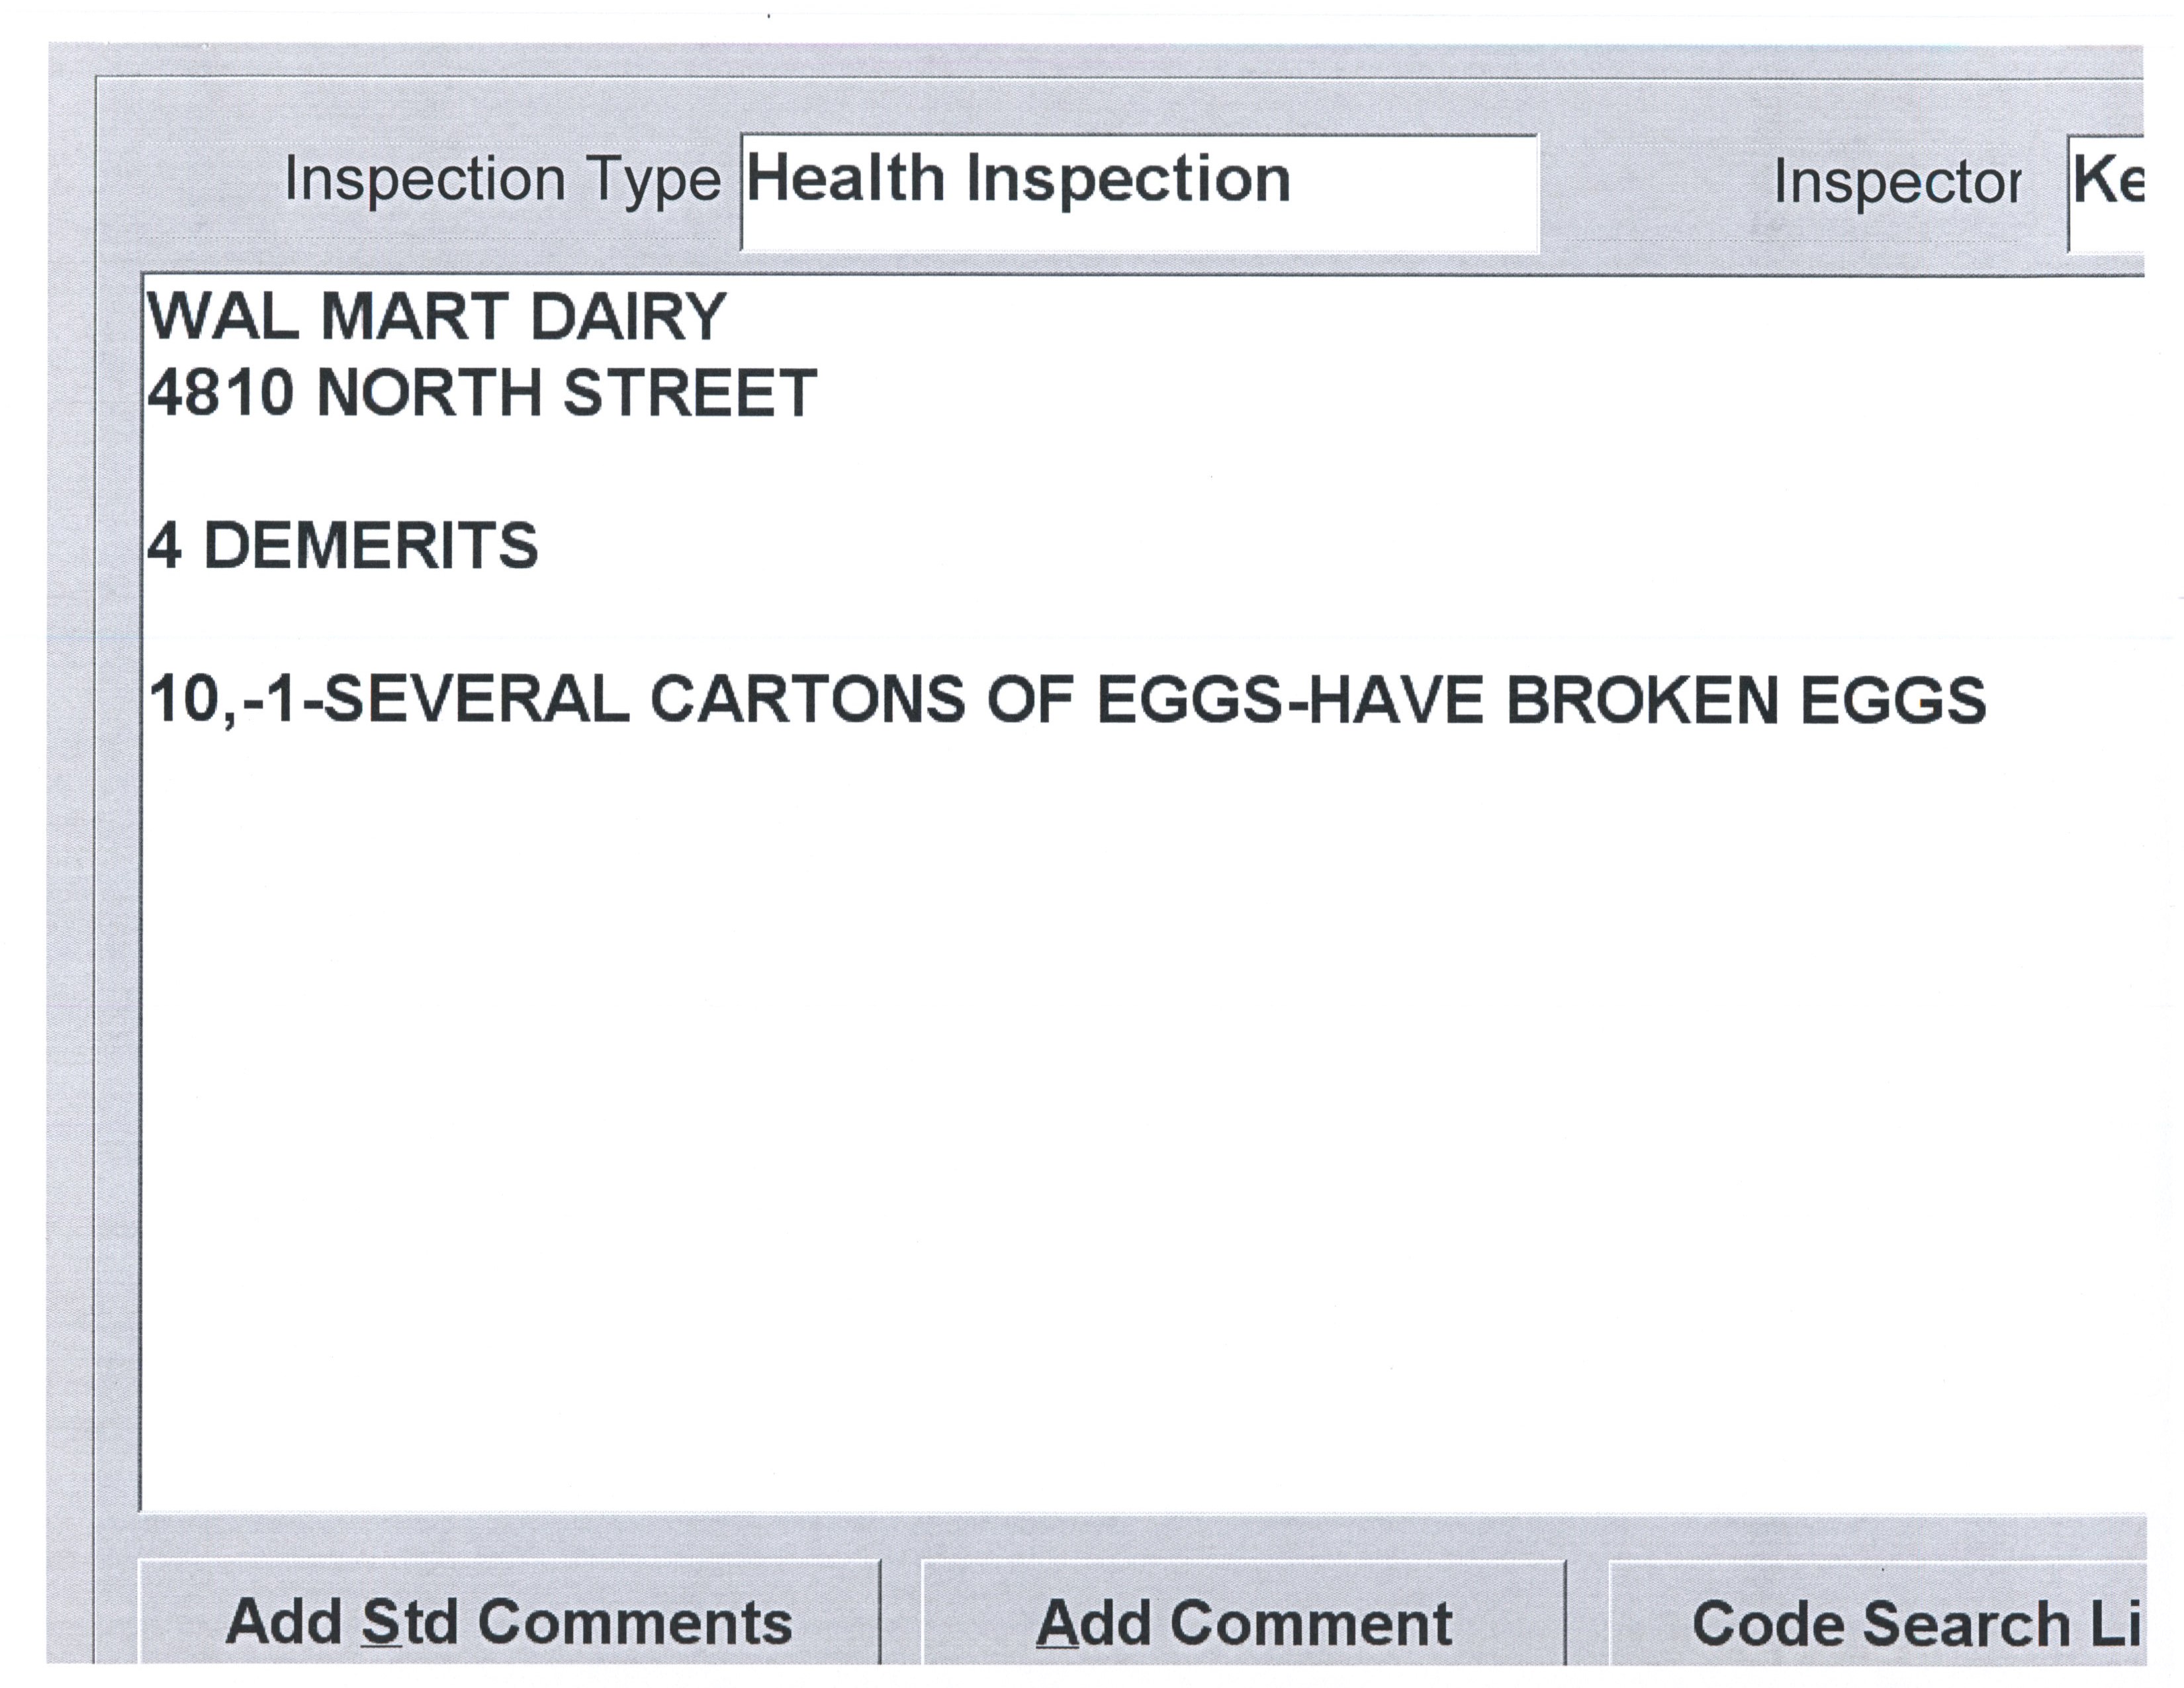Place cursor on the word STREET
The width and height of the screenshot is (2184, 1688).
[x=690, y=392]
